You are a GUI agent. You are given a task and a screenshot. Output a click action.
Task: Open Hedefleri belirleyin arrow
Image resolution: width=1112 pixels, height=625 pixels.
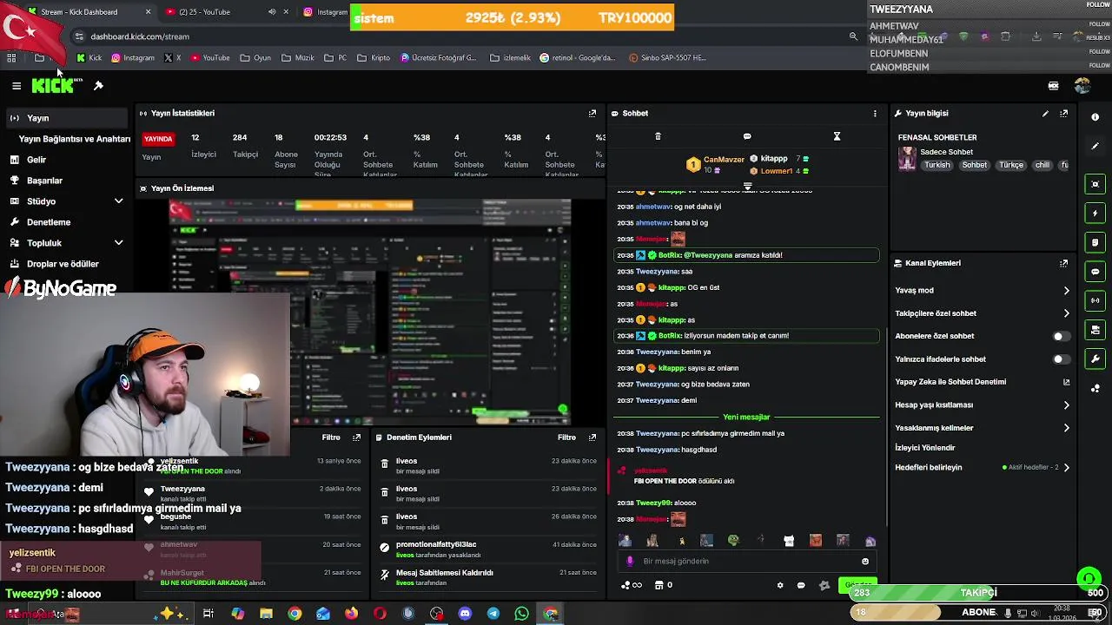click(1067, 467)
